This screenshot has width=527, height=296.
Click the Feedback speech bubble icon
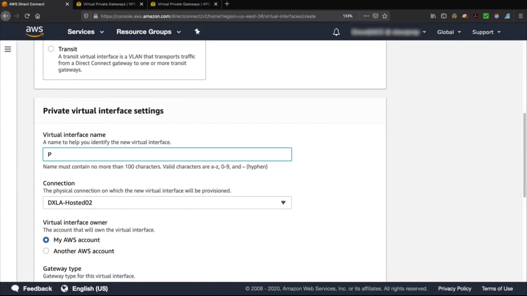tap(15, 289)
